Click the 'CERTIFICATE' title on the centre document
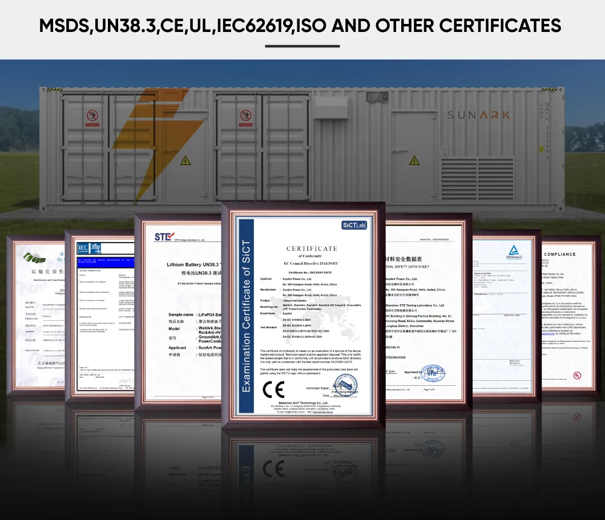Viewport: 605px width, 520px height. coord(312,248)
